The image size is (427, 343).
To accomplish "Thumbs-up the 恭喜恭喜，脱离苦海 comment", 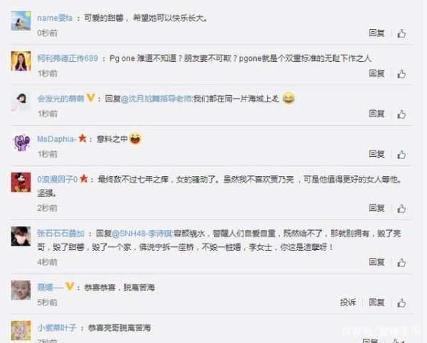I will [401, 303].
